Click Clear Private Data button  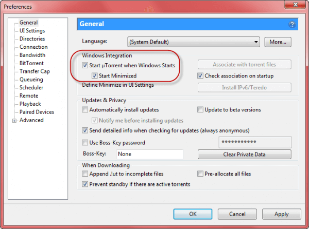(x=244, y=155)
